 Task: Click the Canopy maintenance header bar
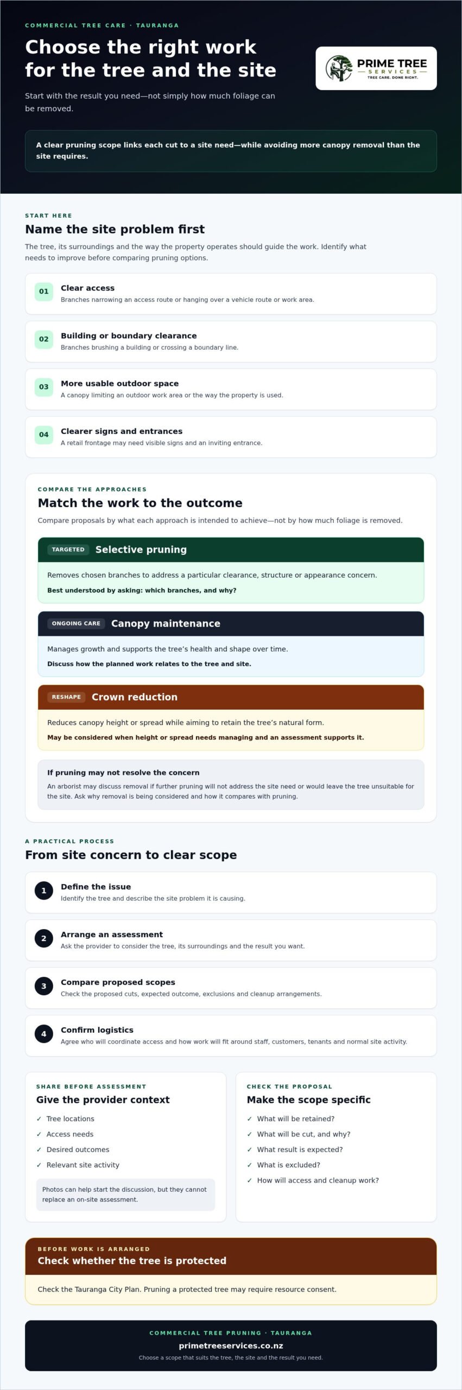tap(231, 623)
